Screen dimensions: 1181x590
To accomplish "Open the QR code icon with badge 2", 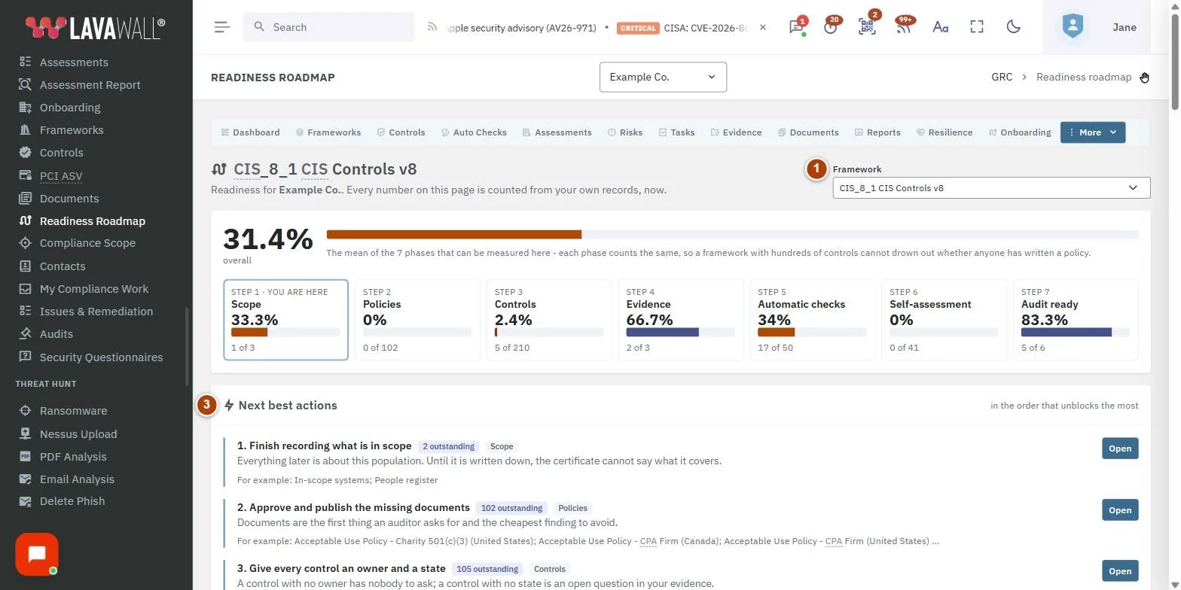I will tap(867, 27).
